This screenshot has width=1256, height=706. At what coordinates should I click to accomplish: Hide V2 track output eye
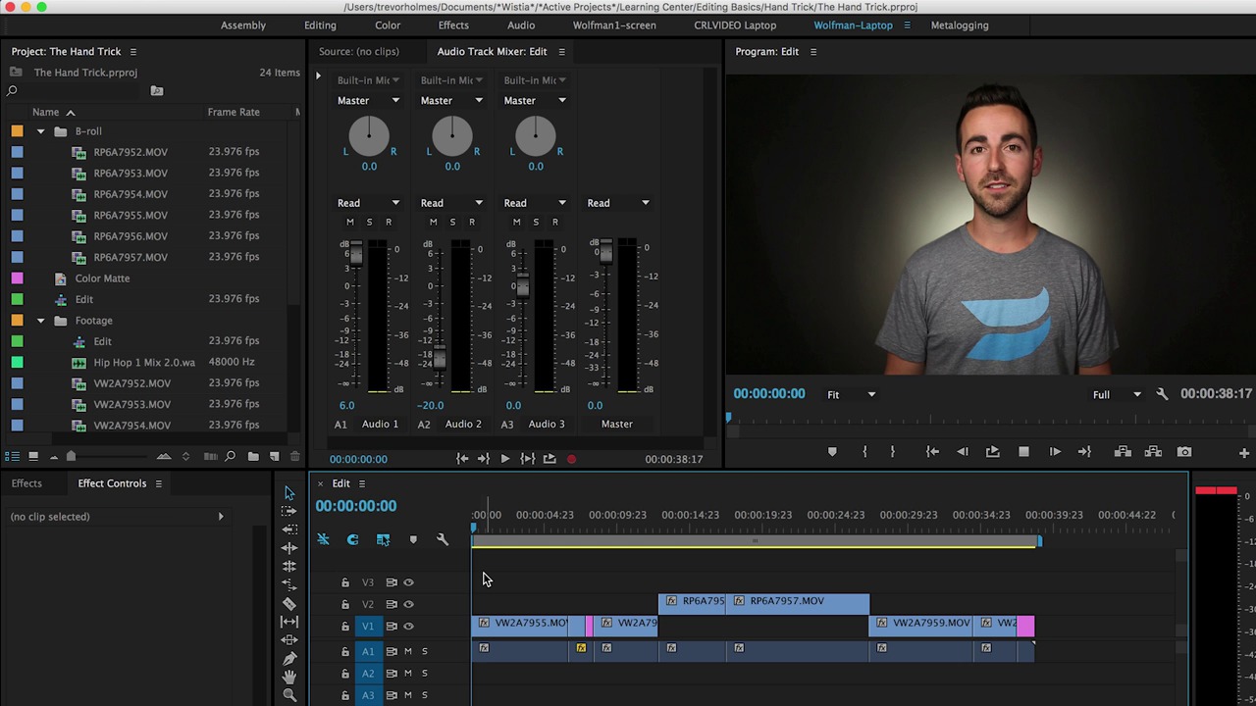point(409,604)
